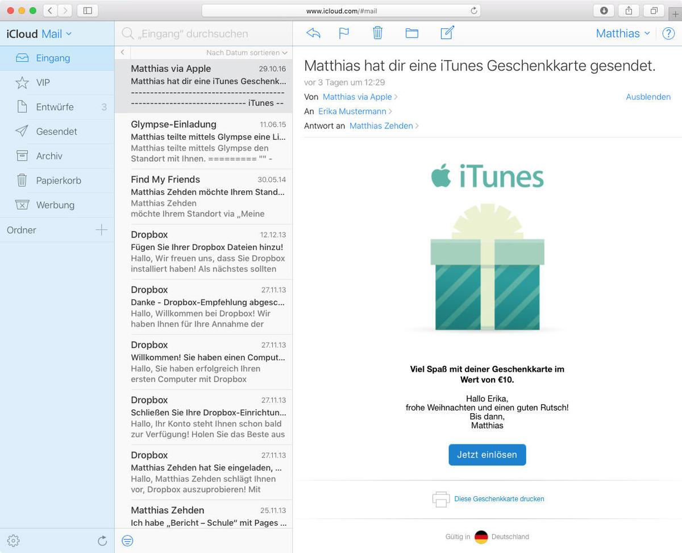Flag the current message
Screen dimensions: 682x553
coord(344,33)
